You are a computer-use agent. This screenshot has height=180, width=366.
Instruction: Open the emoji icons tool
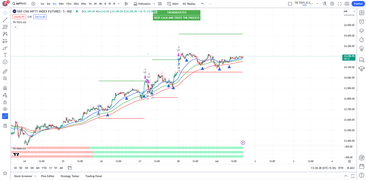(x=5, y=62)
